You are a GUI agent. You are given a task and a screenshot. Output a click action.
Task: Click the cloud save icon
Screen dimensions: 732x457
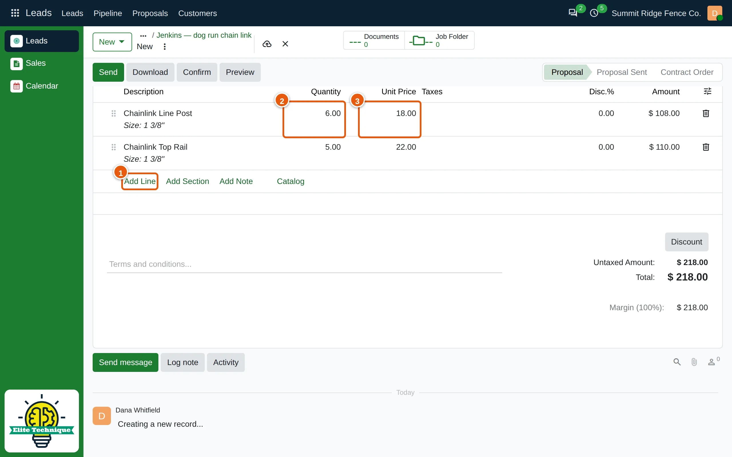click(x=267, y=44)
